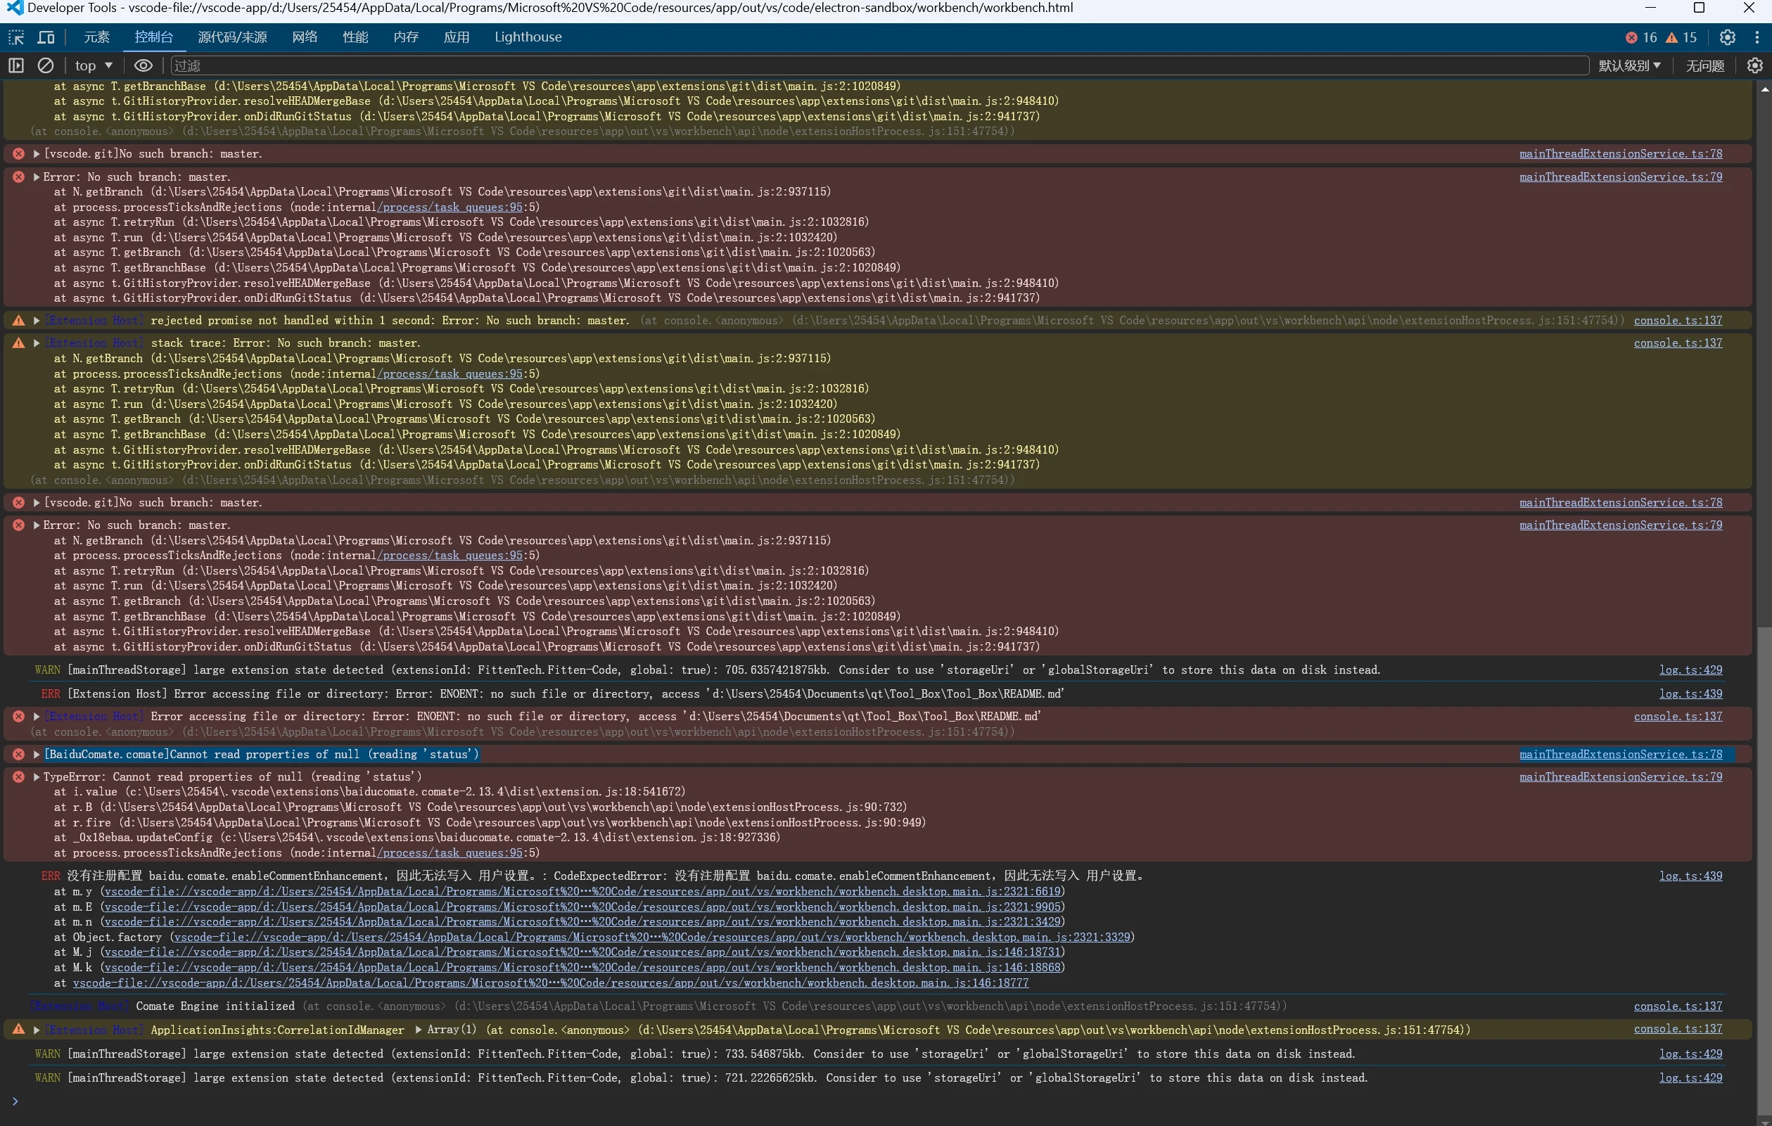The height and width of the screenshot is (1126, 1772).
Task: Switch to the 网络 tab
Action: (x=305, y=37)
